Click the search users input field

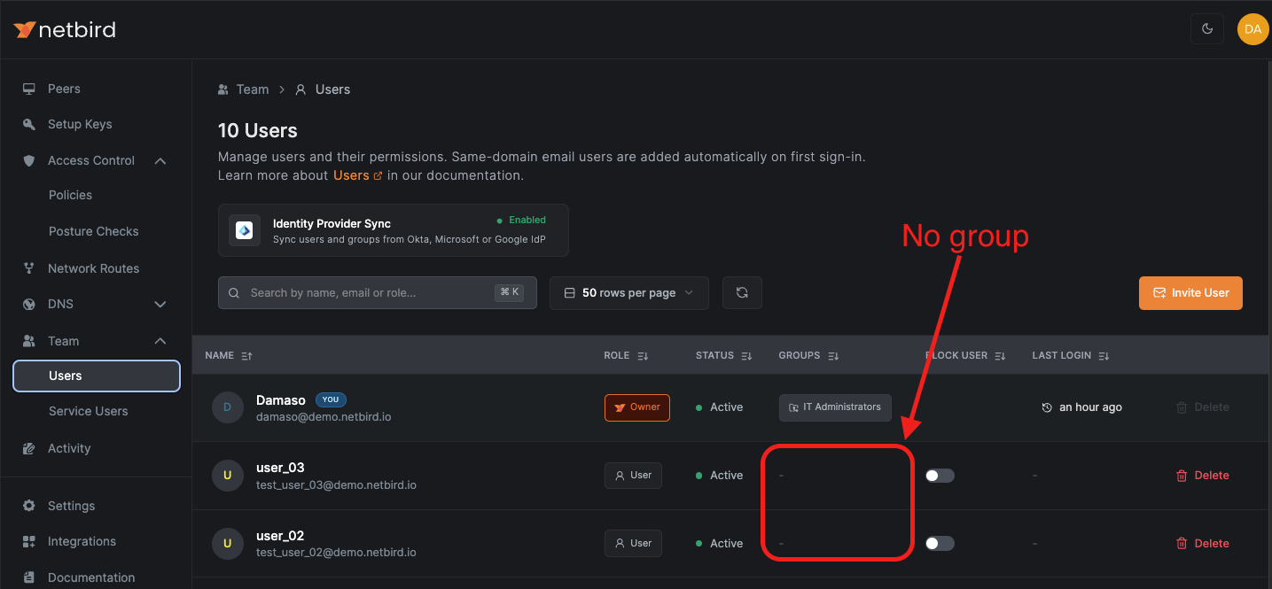click(368, 293)
